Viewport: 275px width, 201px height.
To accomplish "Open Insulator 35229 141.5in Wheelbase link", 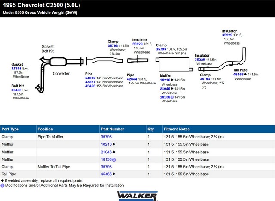I will [x=200, y=60].
